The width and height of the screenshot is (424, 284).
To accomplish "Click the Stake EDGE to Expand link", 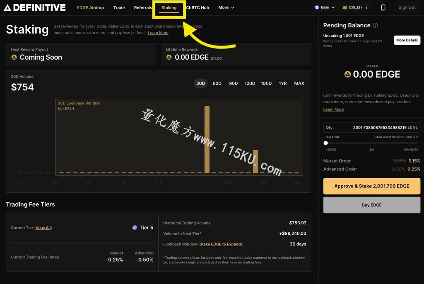I will click(x=220, y=244).
